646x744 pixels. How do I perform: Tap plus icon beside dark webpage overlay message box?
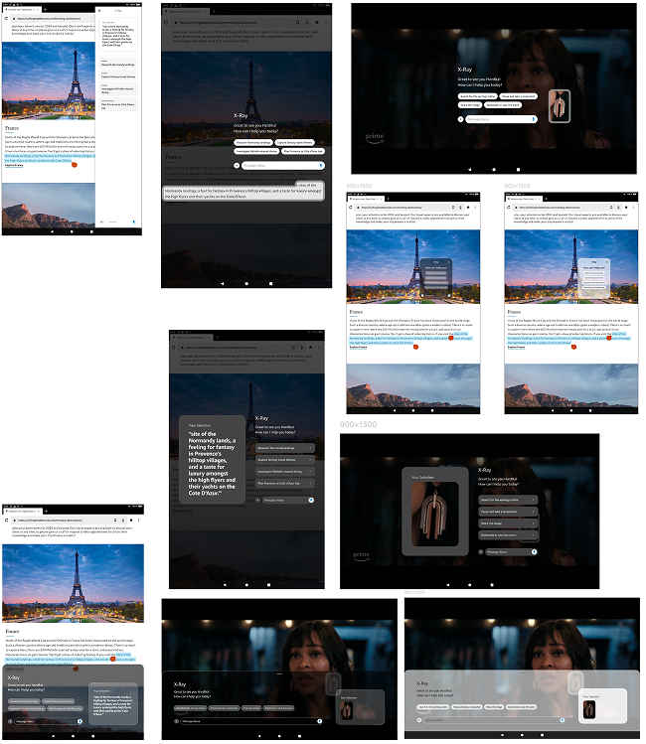(237, 165)
